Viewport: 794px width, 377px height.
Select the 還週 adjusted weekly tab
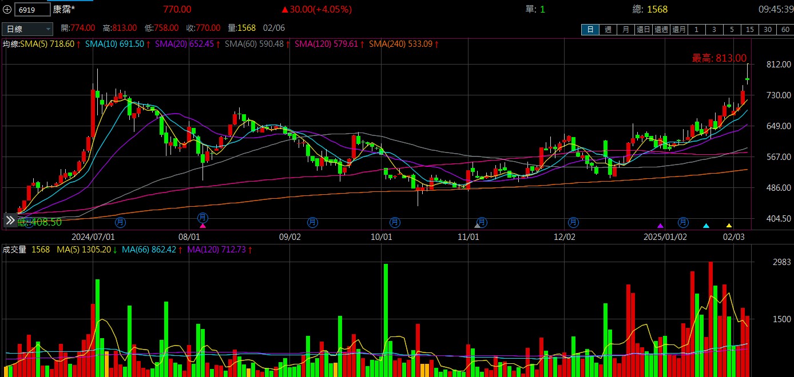tap(661, 30)
